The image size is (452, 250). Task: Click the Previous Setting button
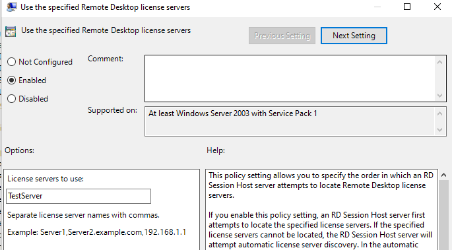282,36
